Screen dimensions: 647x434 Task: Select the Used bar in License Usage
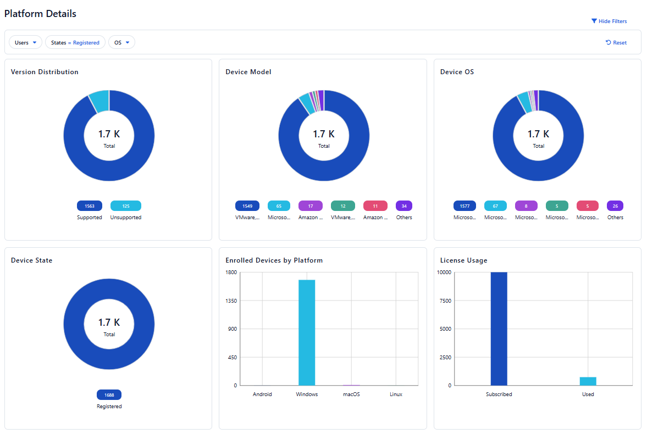coord(588,381)
